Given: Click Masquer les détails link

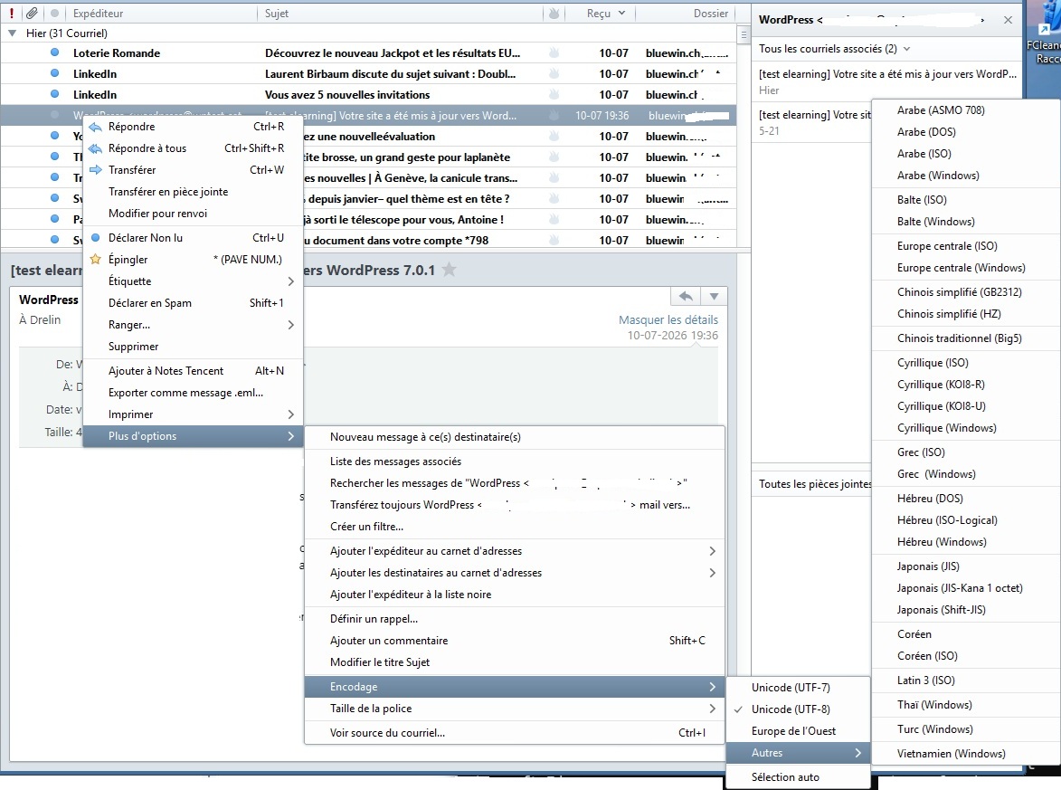Looking at the screenshot, I should (668, 319).
